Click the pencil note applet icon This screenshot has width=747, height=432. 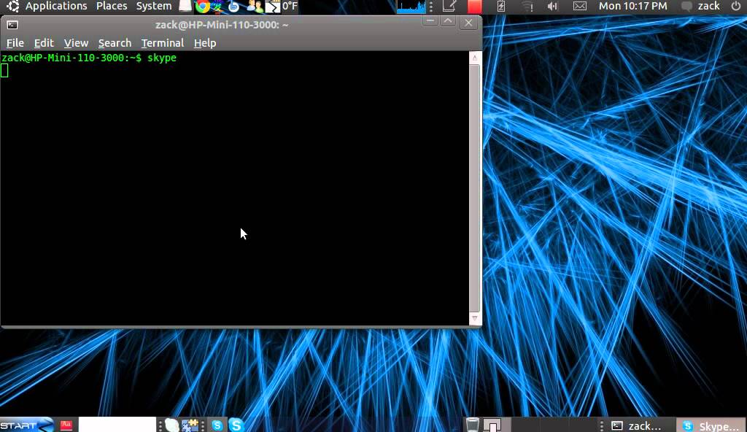point(449,6)
